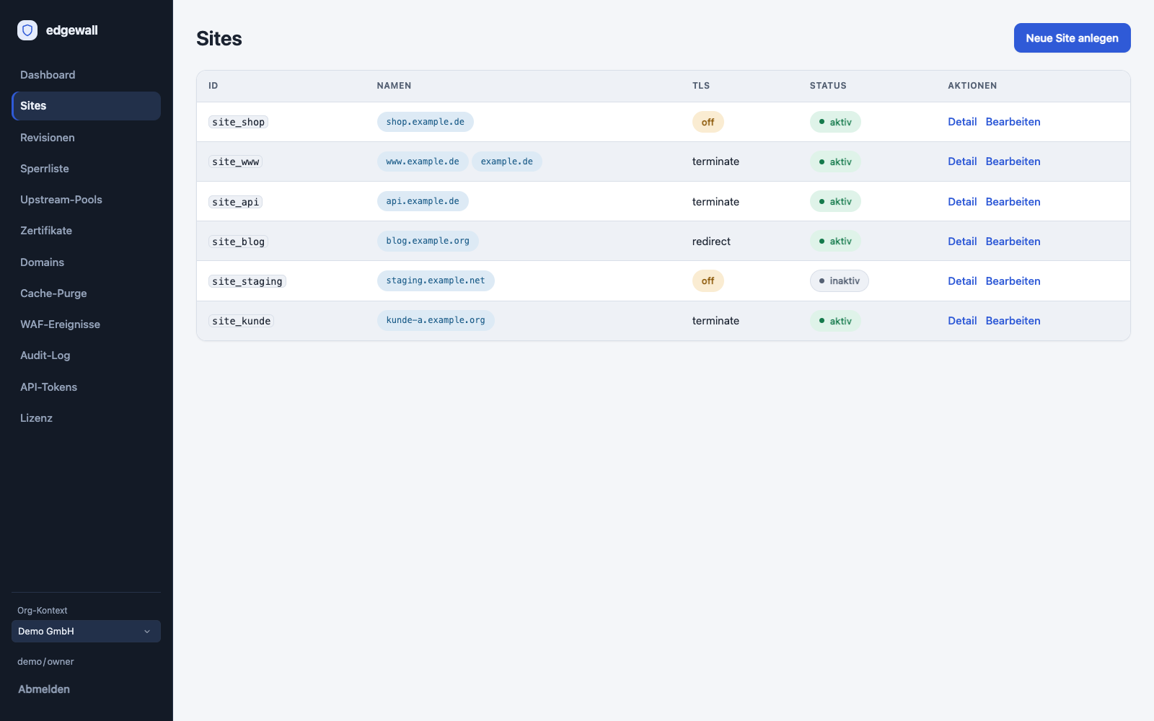
Task: Open Lizenz page
Action: pos(86,418)
